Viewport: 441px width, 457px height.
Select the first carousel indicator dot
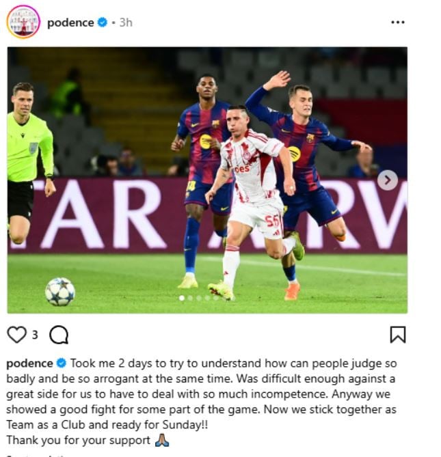[x=182, y=298]
